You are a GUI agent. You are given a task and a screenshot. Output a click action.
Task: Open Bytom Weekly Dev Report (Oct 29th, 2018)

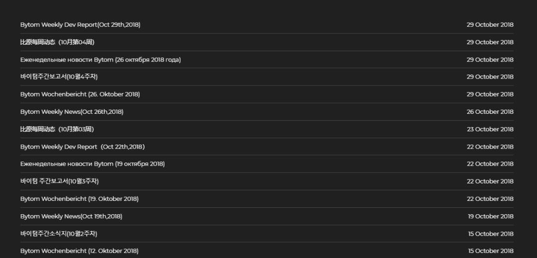click(80, 25)
